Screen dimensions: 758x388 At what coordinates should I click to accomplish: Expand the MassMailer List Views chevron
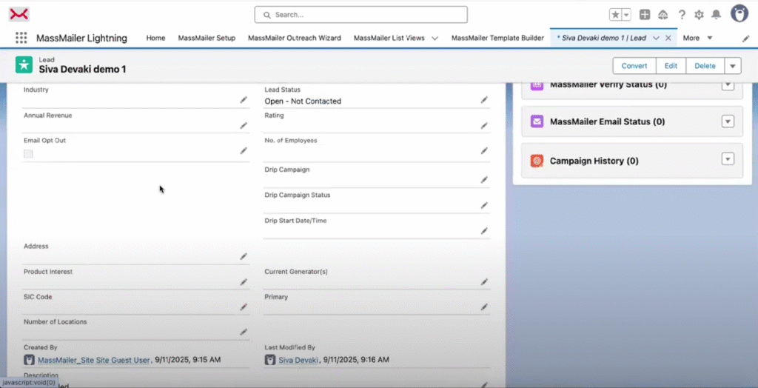coord(435,39)
